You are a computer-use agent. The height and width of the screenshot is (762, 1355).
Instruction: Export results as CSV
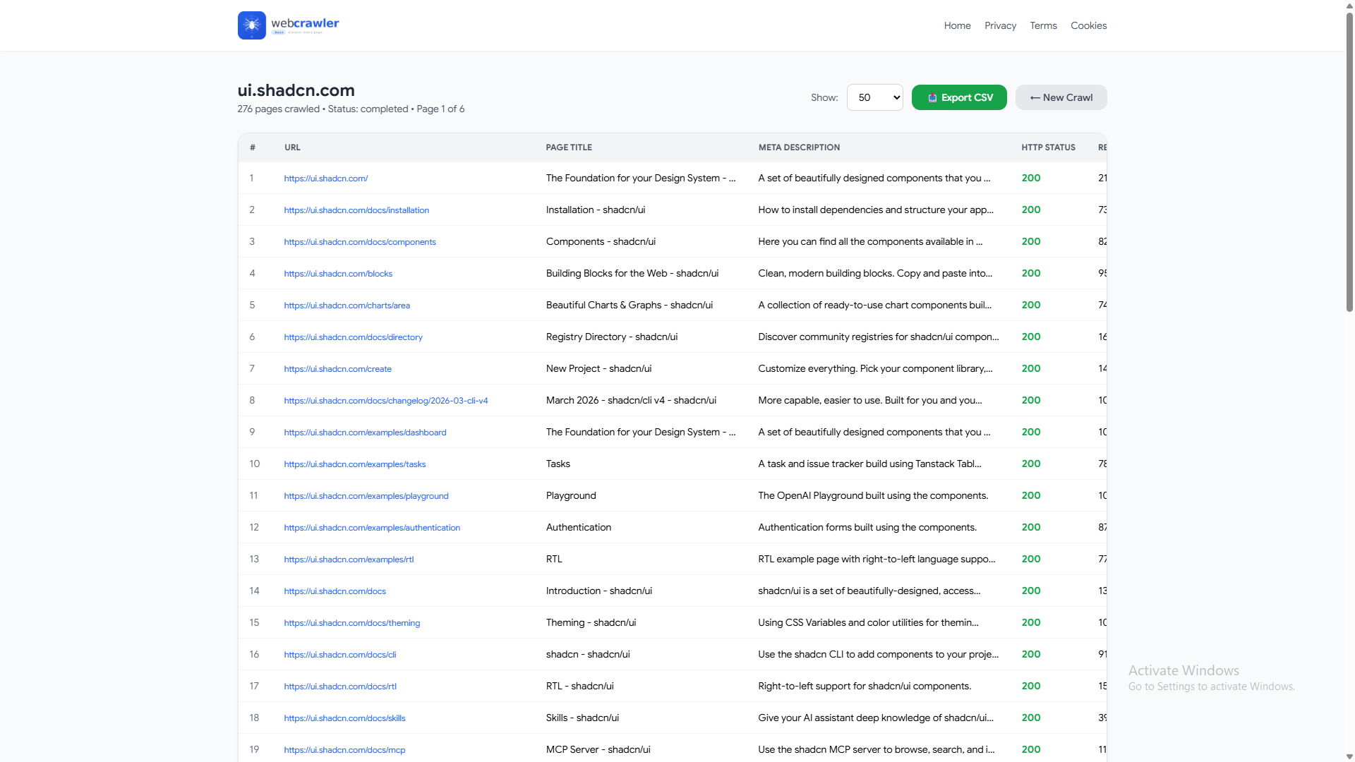point(958,97)
